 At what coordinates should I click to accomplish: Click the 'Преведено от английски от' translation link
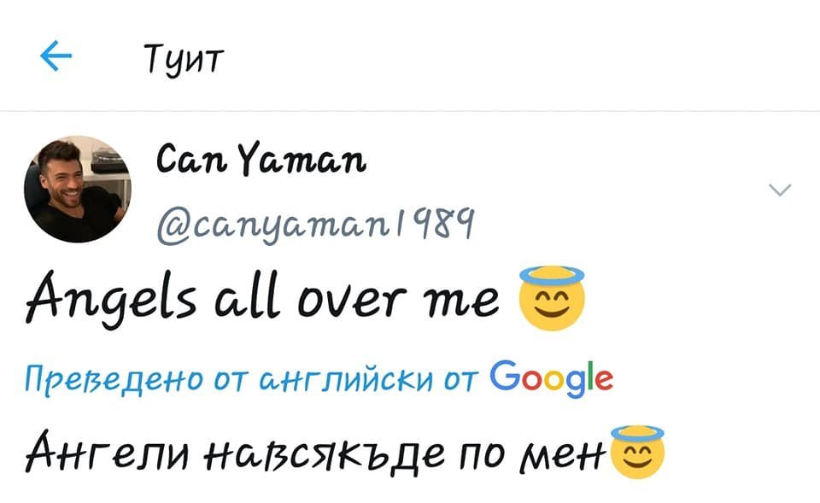pyautogui.click(x=251, y=379)
